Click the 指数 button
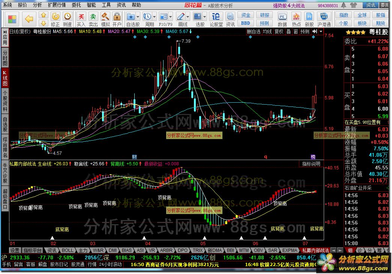This screenshot has height=274, width=392. point(344,15)
